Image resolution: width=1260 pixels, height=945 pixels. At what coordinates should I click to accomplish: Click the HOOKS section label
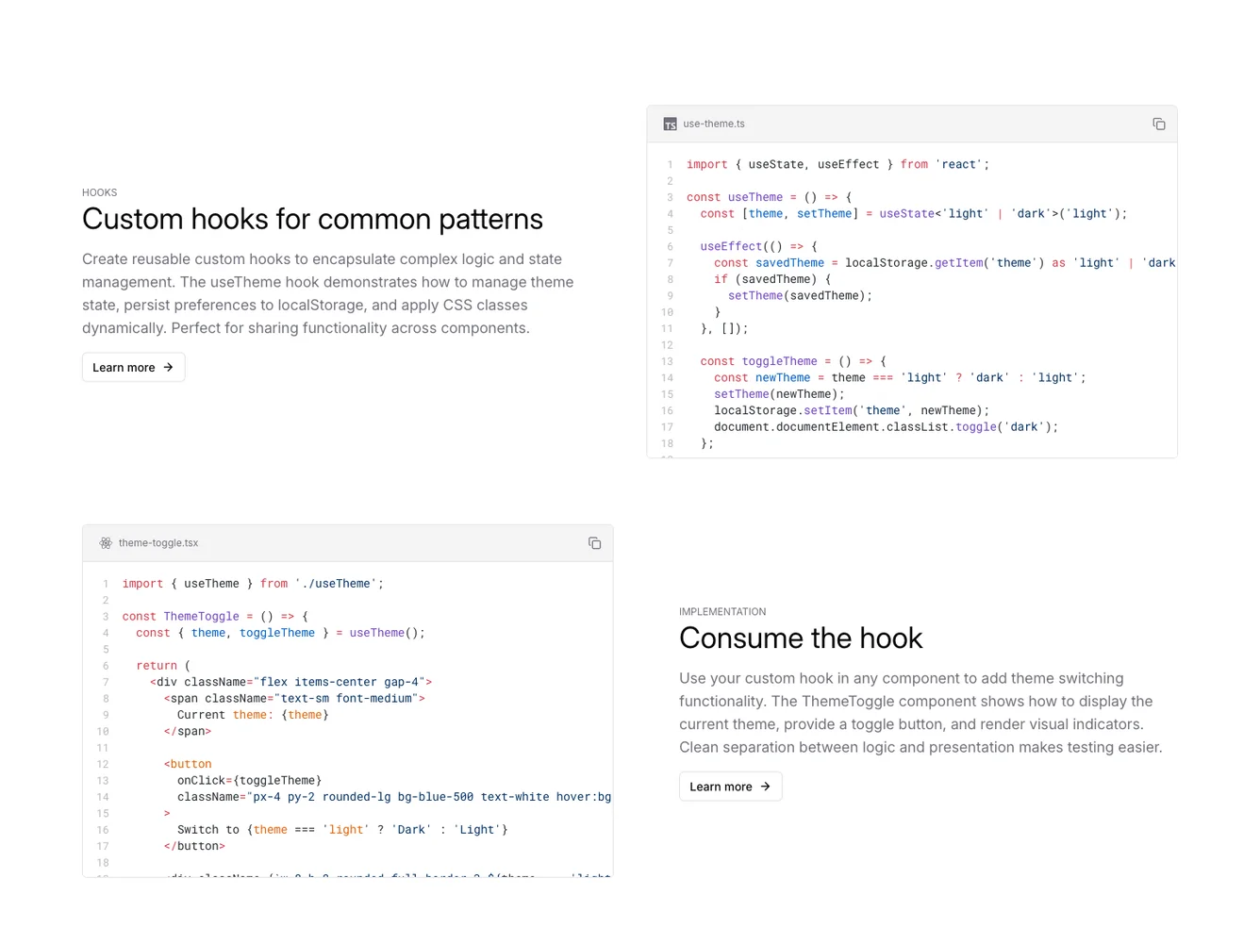pyautogui.click(x=99, y=192)
